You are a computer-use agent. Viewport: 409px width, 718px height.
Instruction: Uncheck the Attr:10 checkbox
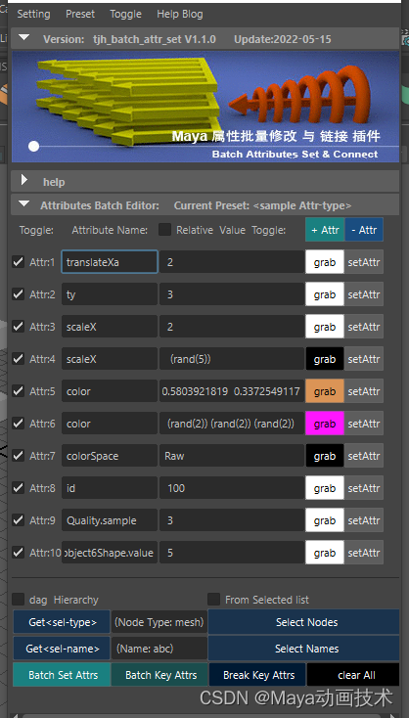[18, 553]
